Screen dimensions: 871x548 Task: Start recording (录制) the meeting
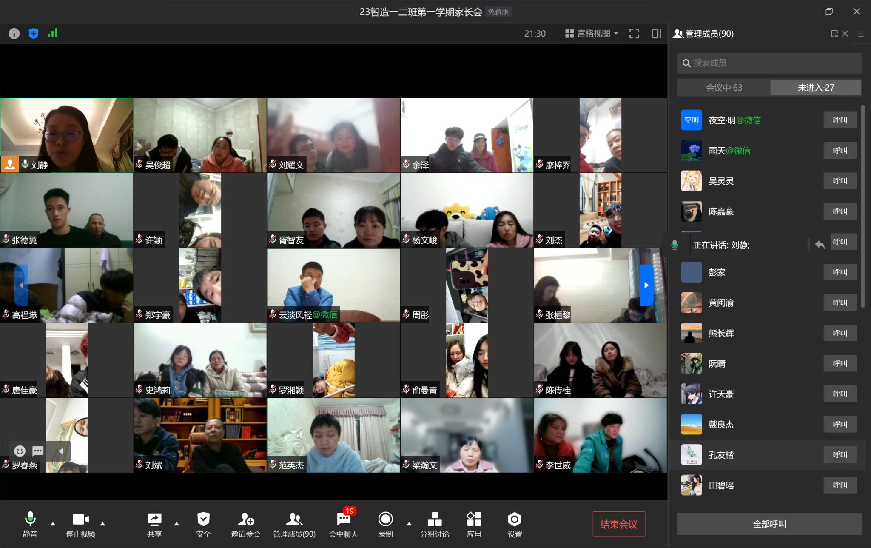(385, 519)
